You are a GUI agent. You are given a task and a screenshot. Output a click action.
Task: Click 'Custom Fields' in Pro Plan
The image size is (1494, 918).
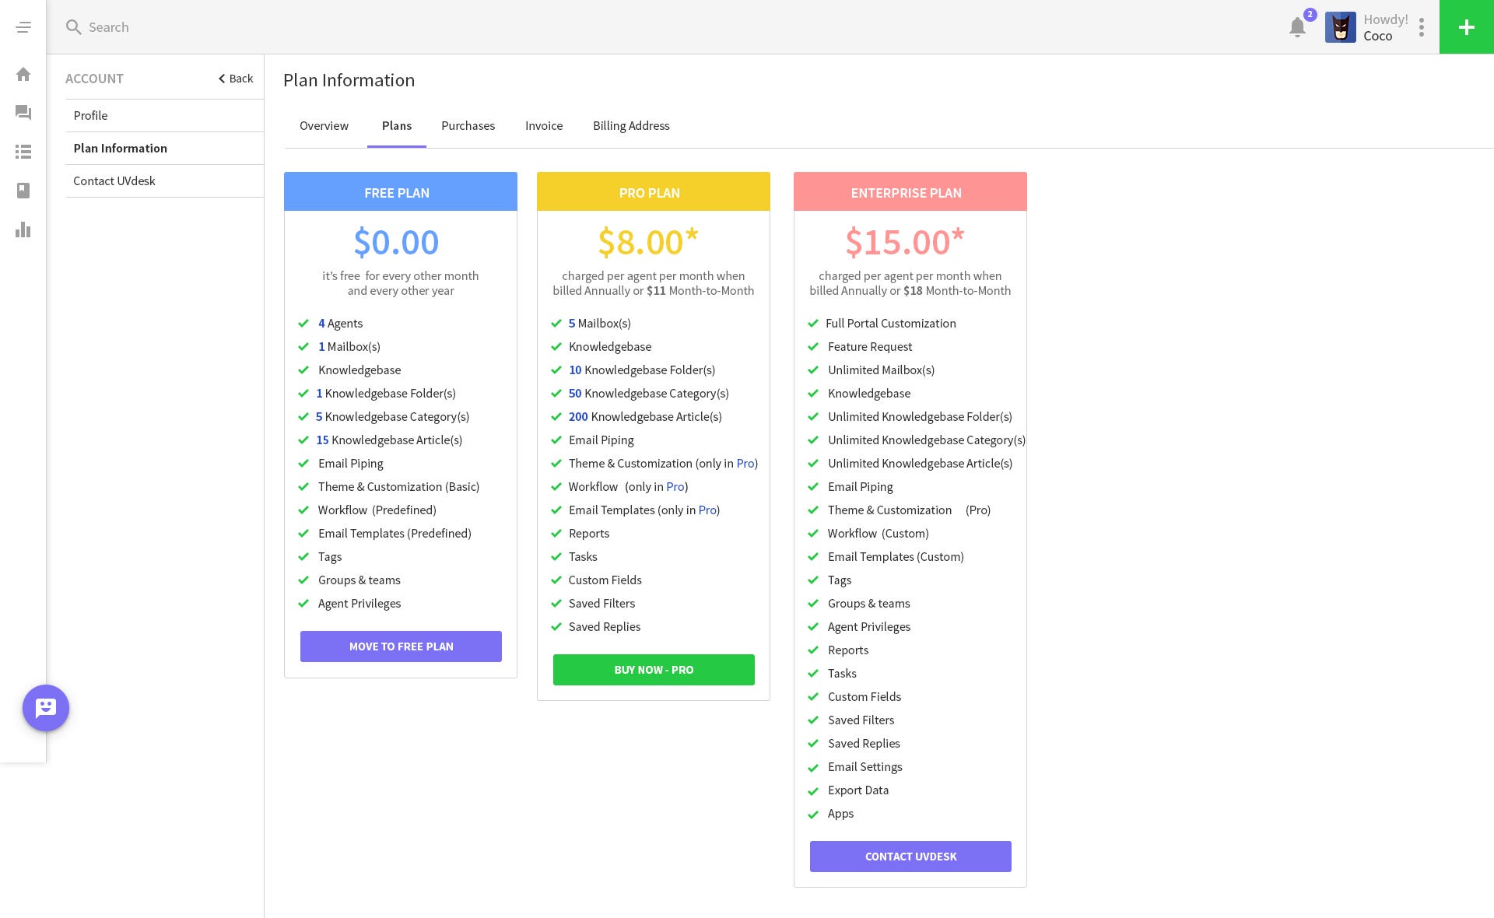[605, 580]
